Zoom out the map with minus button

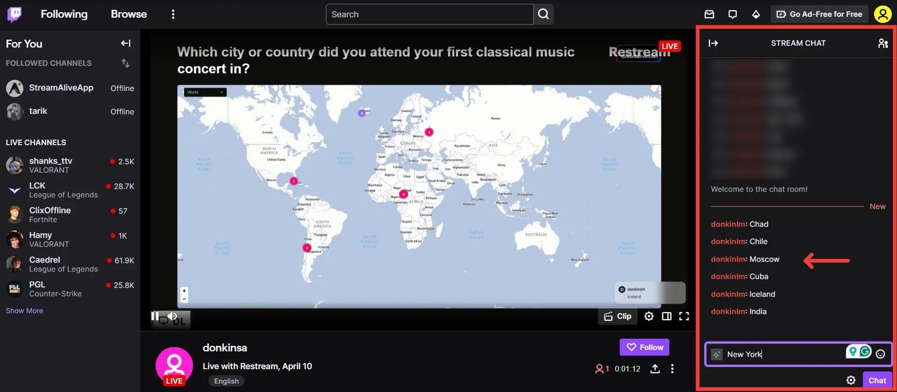coord(184,299)
